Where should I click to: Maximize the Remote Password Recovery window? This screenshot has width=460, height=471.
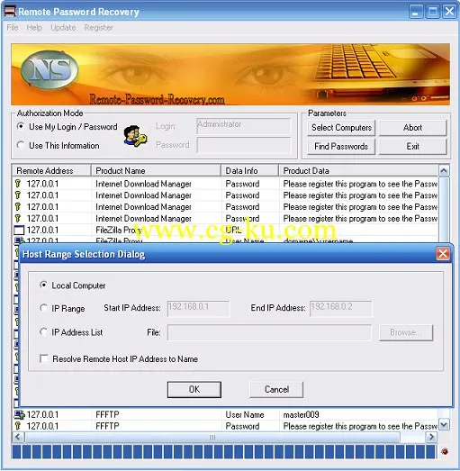click(433, 12)
